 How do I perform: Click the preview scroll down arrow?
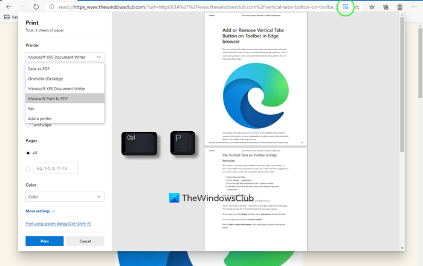point(402,248)
